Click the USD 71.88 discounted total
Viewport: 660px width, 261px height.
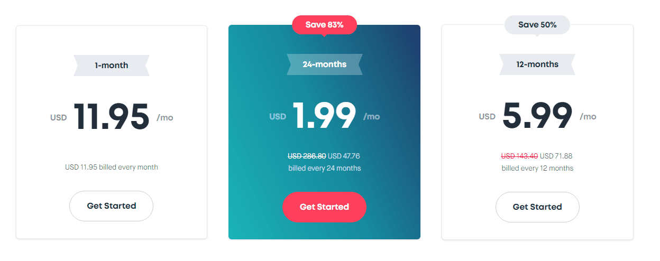tap(556, 156)
